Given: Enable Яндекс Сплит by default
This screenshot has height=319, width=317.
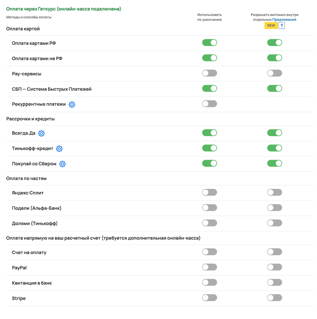Looking at the screenshot, I should click(209, 192).
